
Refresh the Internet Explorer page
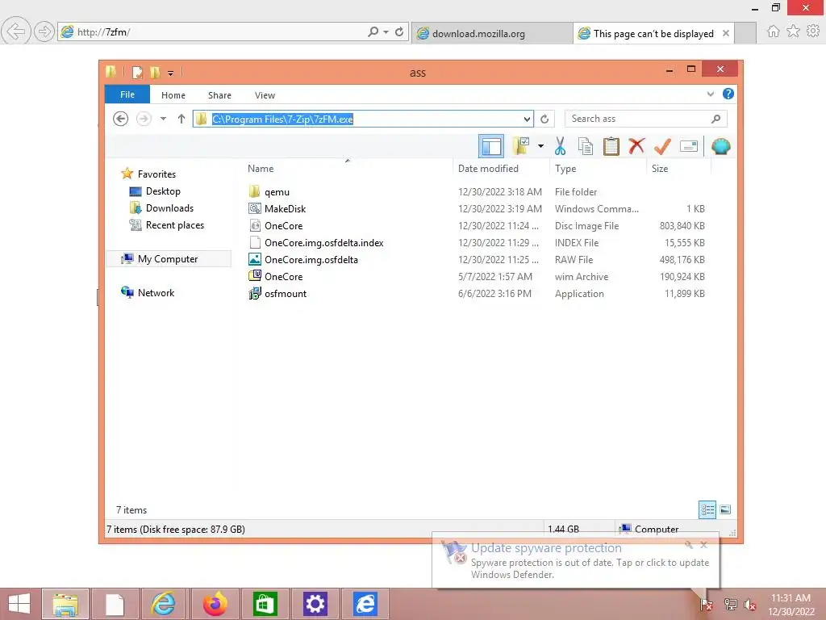[399, 31]
